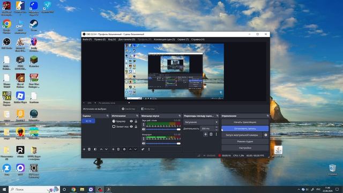Undock the Управление panel with header icon

click(267, 116)
